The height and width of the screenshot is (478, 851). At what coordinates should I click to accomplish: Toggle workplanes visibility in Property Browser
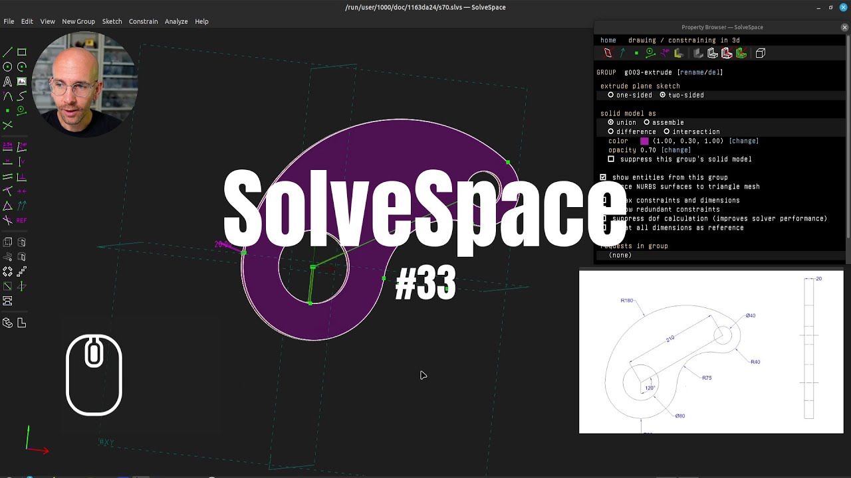pyautogui.click(x=608, y=53)
